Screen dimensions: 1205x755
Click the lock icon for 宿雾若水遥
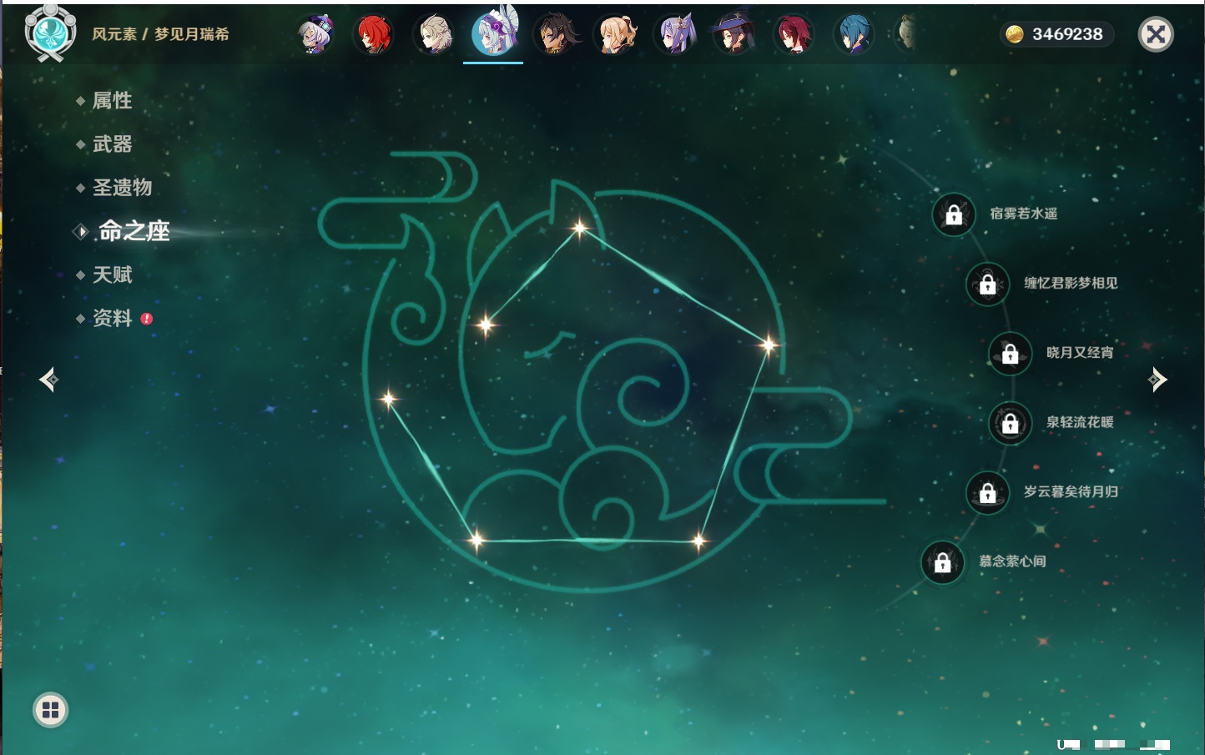954,214
